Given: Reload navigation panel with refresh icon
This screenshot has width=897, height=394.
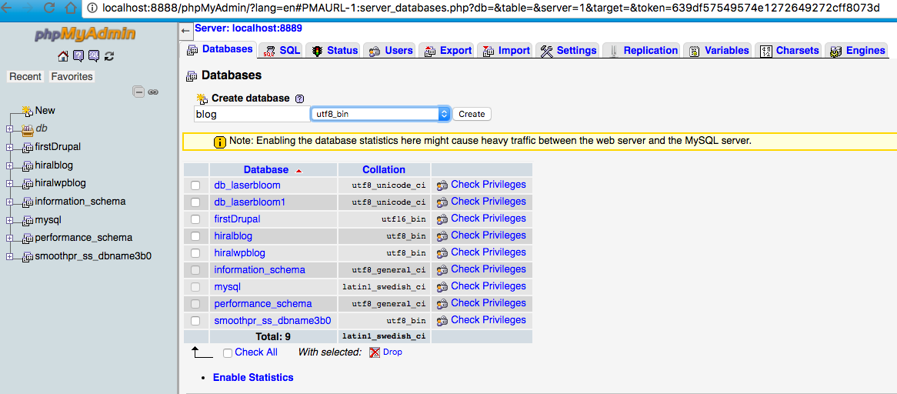Looking at the screenshot, I should click(109, 56).
